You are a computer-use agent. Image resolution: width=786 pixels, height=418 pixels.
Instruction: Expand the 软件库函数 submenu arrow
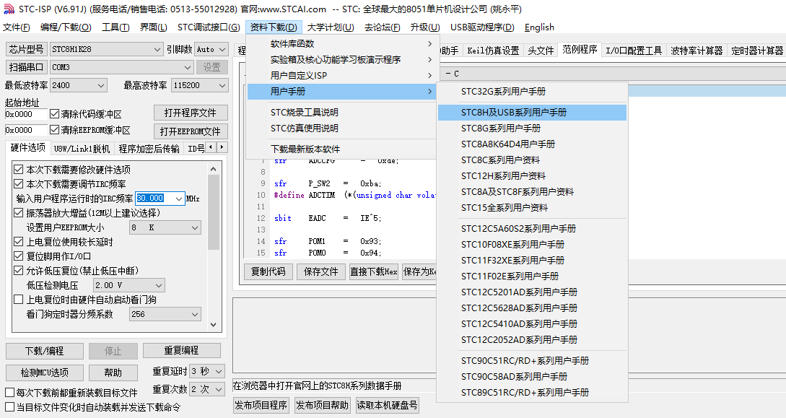429,43
